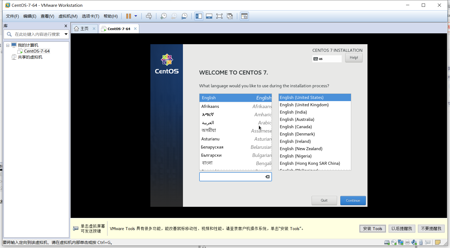This screenshot has height=248, width=450.
Task: Open the message log note icon
Action: pos(438,243)
